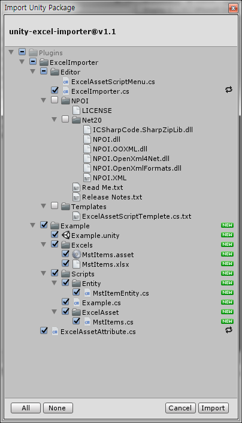Select the Example.cs file name

point(101,303)
